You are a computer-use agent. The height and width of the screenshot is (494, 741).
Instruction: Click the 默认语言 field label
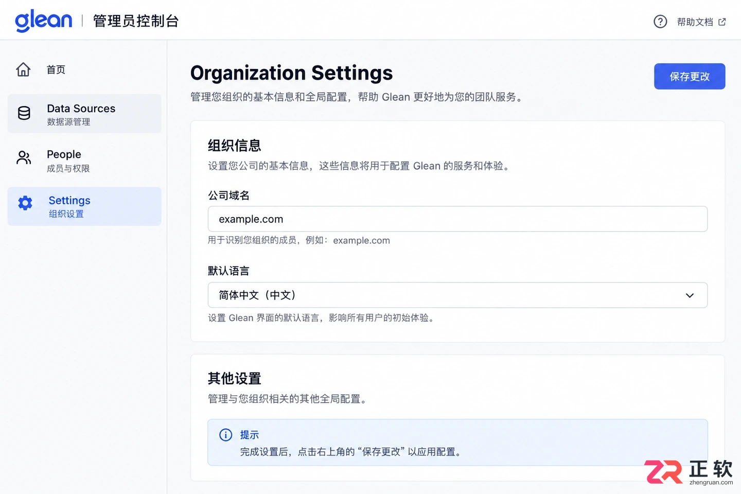(x=228, y=271)
